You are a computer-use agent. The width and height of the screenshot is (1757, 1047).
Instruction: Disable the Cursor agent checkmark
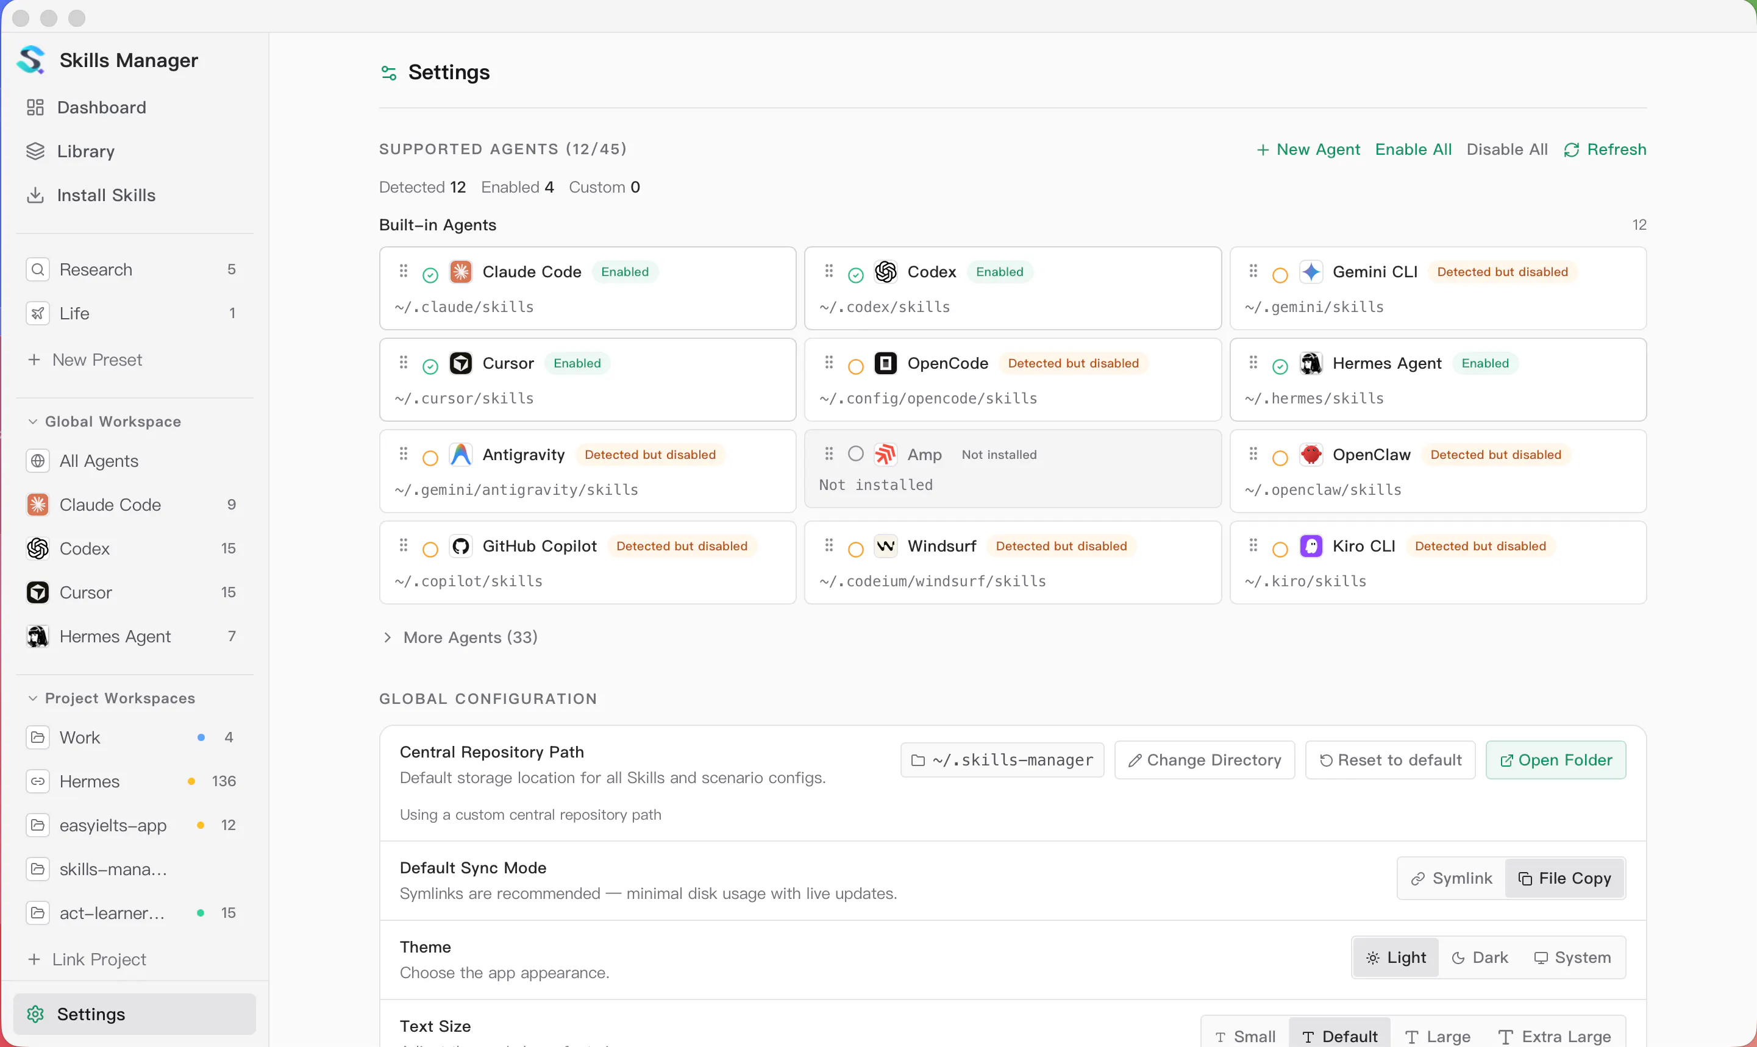tap(430, 367)
